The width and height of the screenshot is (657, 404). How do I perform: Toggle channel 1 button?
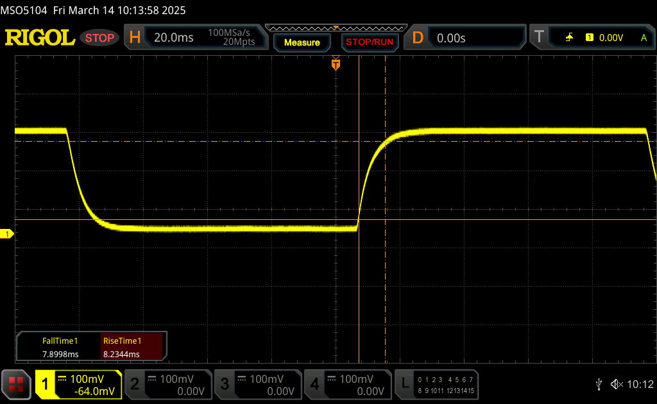45,384
